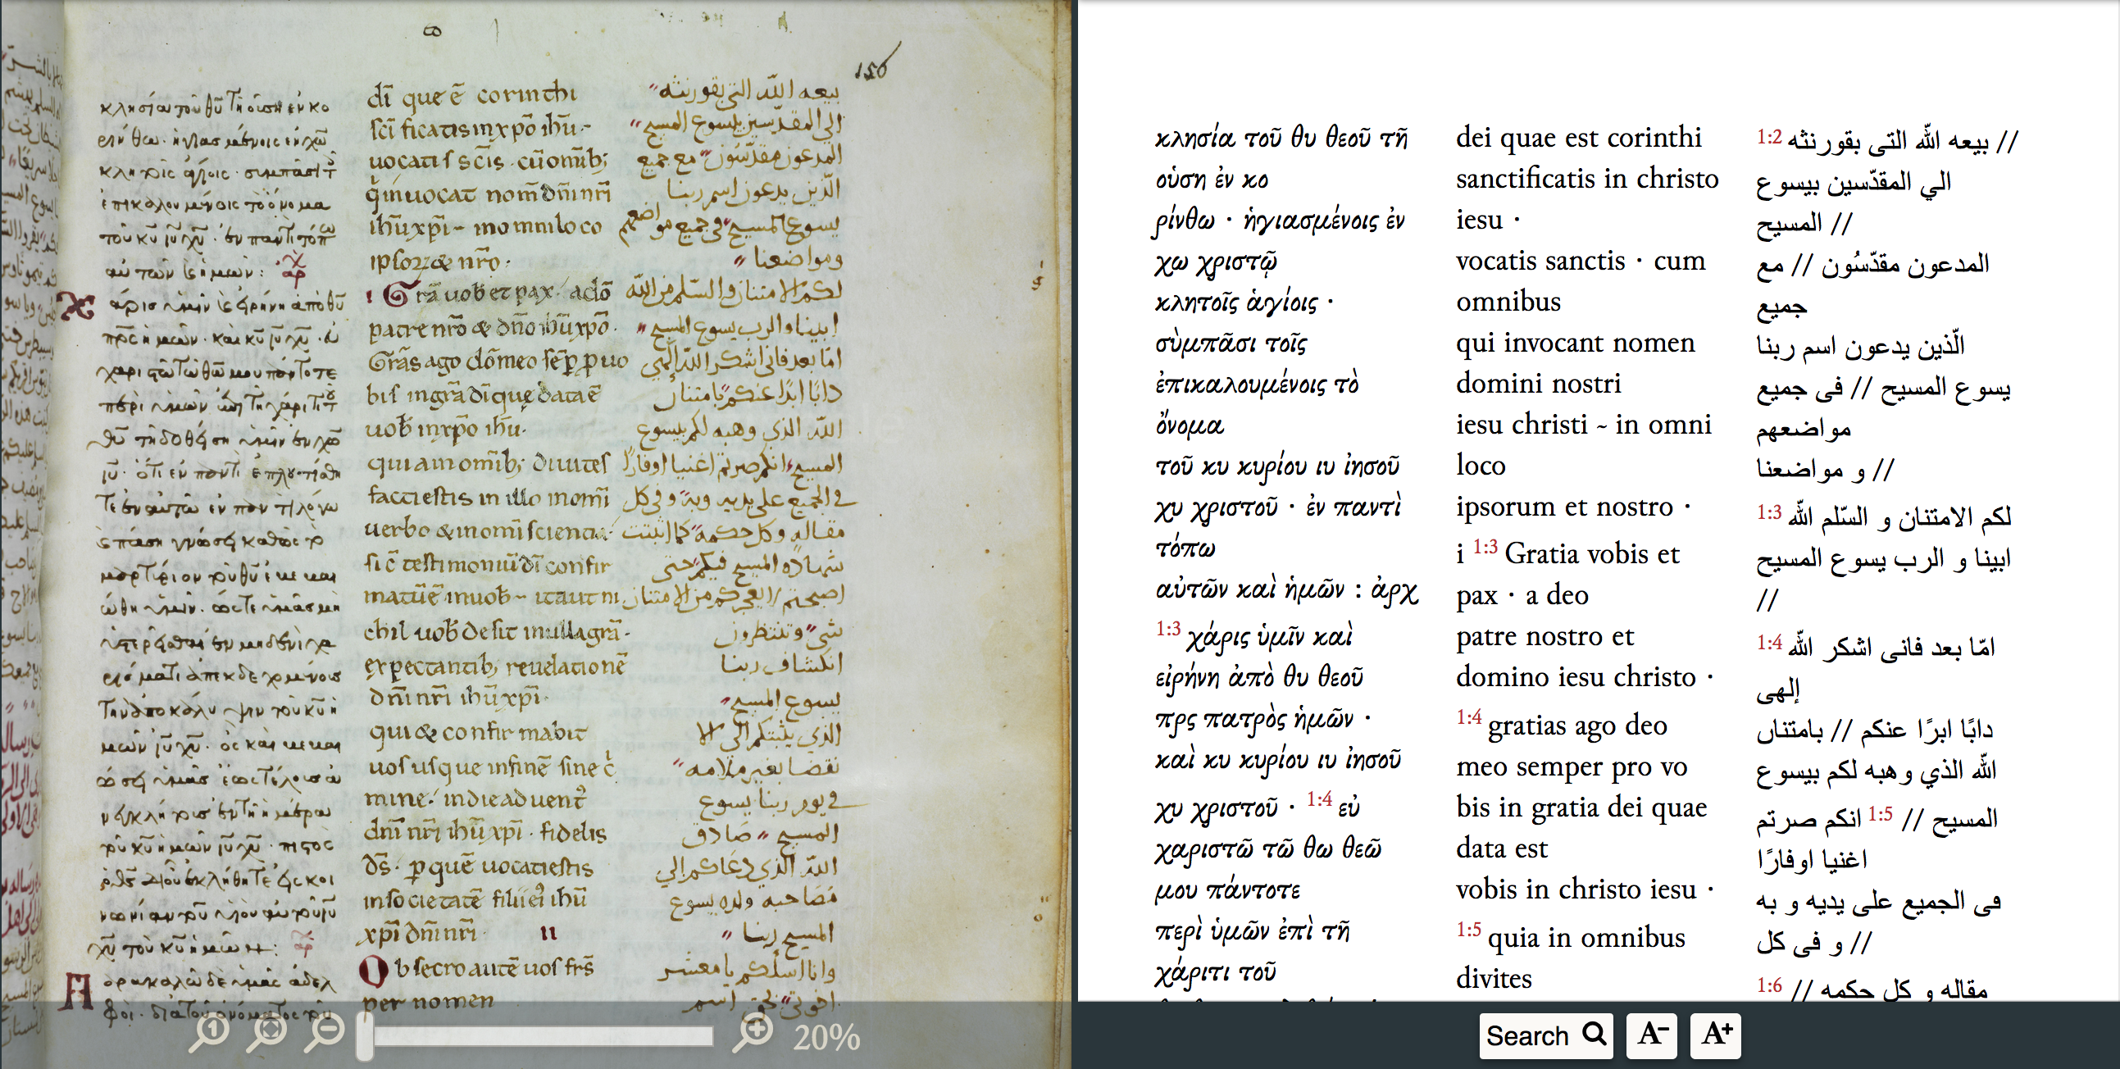Click the line 'sanctificatis in christo'

pos(1587,178)
